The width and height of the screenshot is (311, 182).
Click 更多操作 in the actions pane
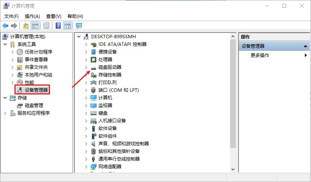pyautogui.click(x=260, y=55)
